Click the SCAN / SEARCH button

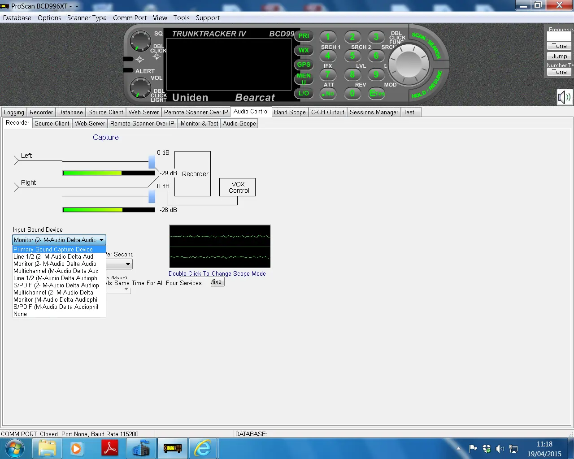point(427,45)
